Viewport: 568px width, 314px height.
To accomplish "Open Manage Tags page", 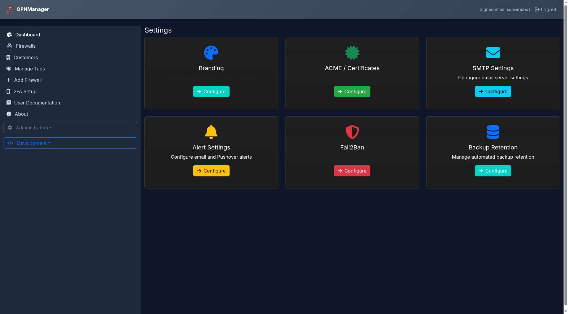I will click(30, 69).
